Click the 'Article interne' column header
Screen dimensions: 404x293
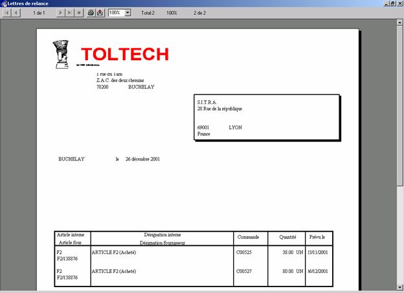click(71, 235)
